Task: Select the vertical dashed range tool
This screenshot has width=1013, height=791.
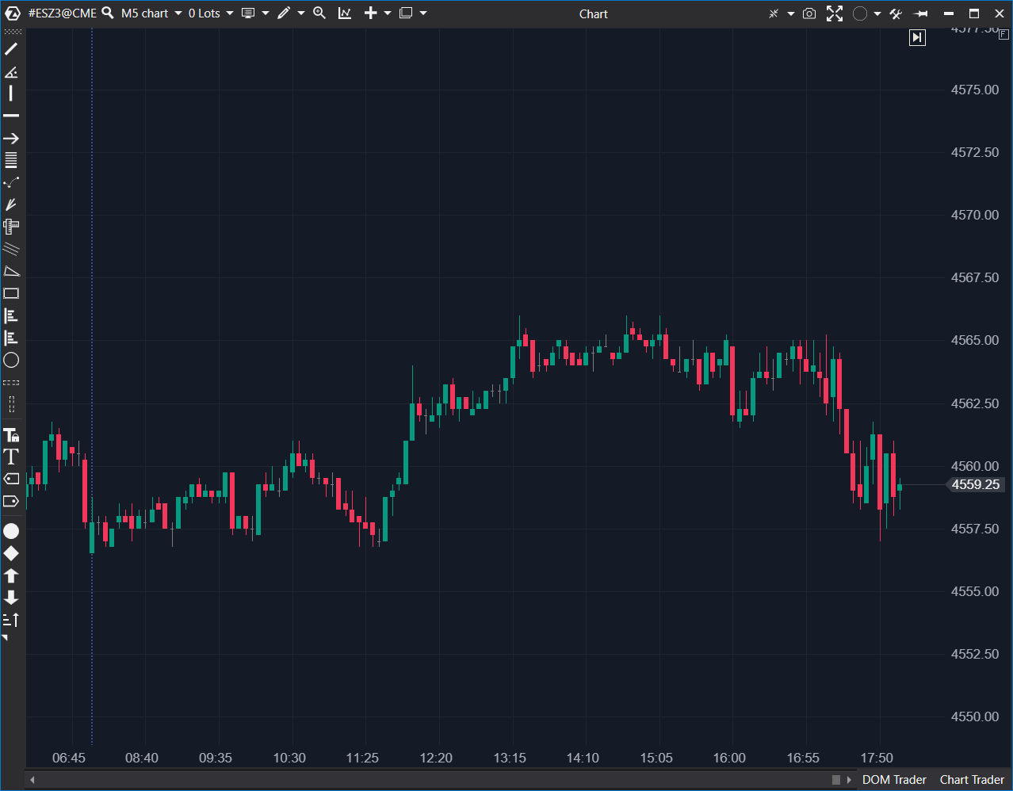Action: coord(11,404)
